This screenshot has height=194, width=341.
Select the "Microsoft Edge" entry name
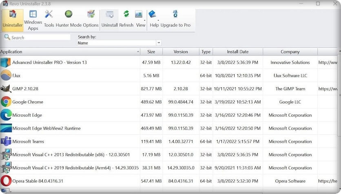[x=27, y=115]
